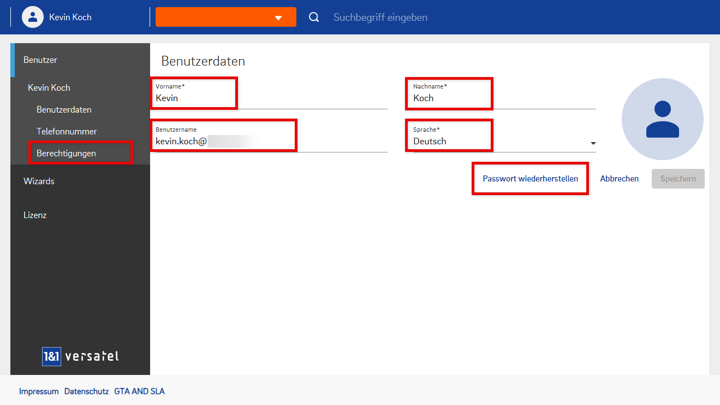Screen dimensions: 720x405
Task: Open the Benutzer menu section
Action: click(40, 60)
